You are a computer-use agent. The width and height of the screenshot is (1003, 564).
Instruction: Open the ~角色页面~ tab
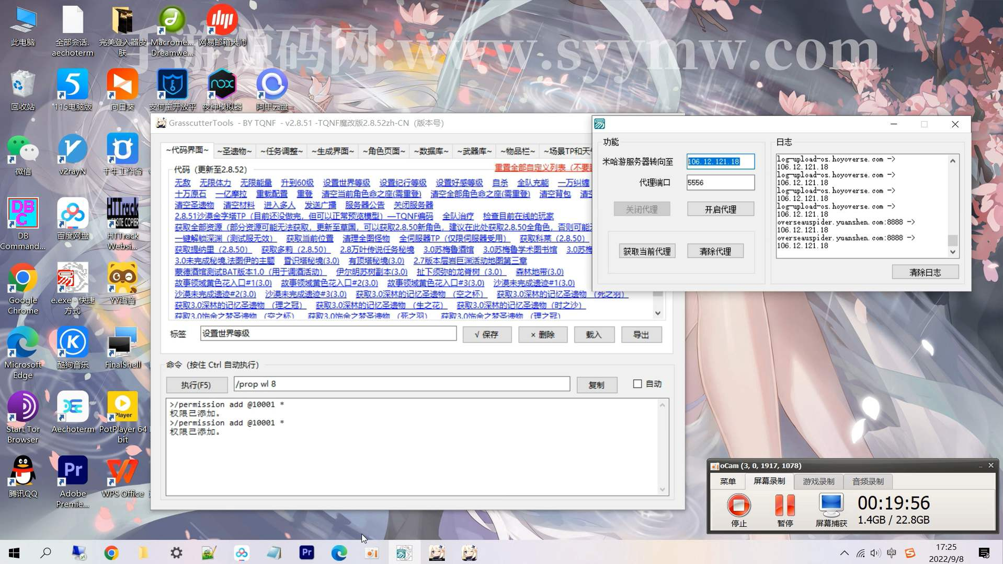(384, 151)
